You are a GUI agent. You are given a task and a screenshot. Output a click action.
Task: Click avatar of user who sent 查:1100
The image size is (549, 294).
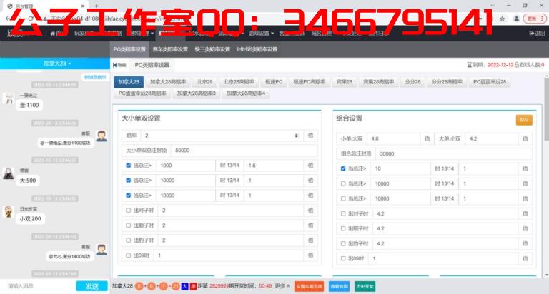tap(9, 98)
